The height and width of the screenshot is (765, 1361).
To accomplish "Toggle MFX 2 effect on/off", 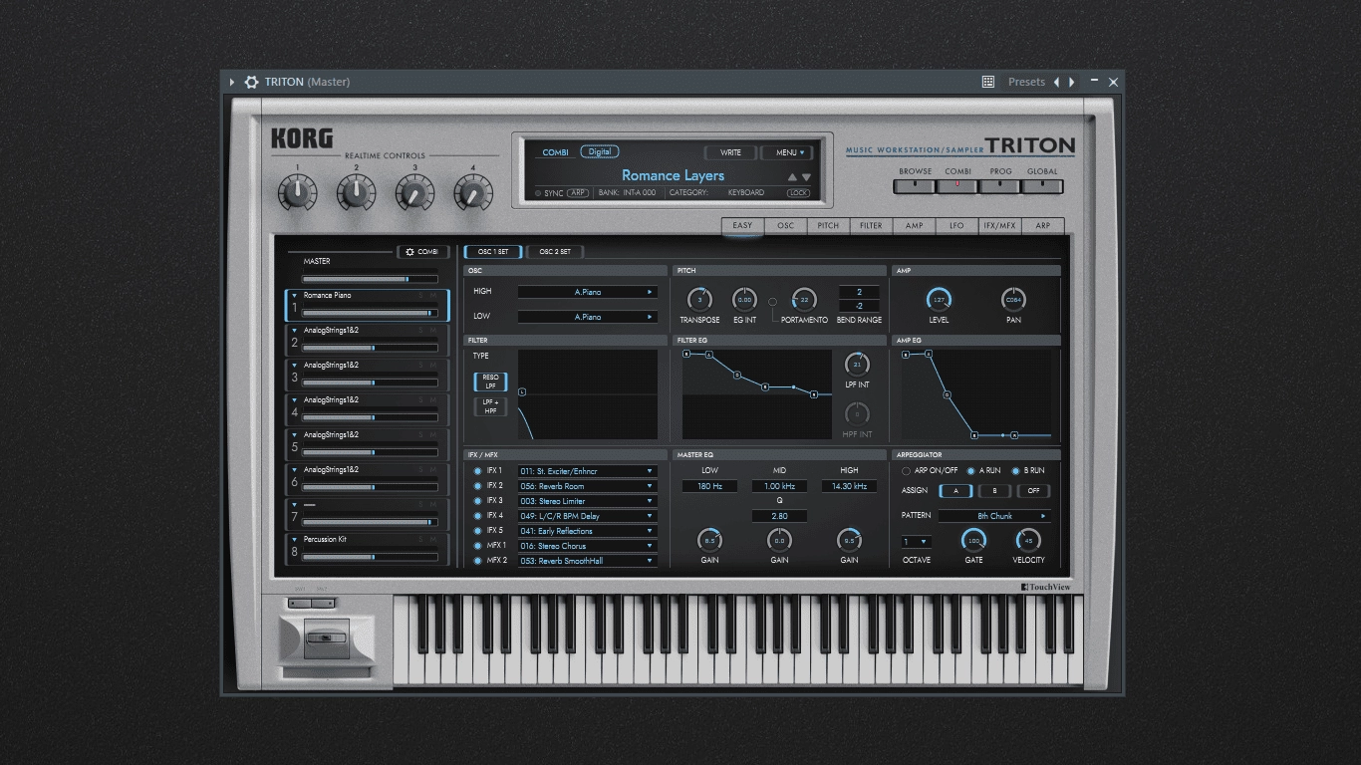I will point(477,561).
